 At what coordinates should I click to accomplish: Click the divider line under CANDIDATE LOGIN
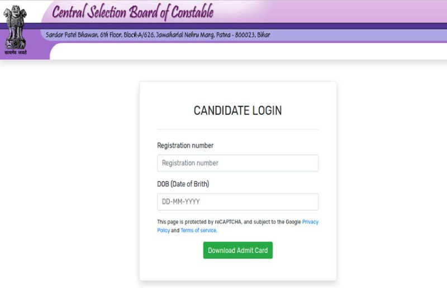237,129
